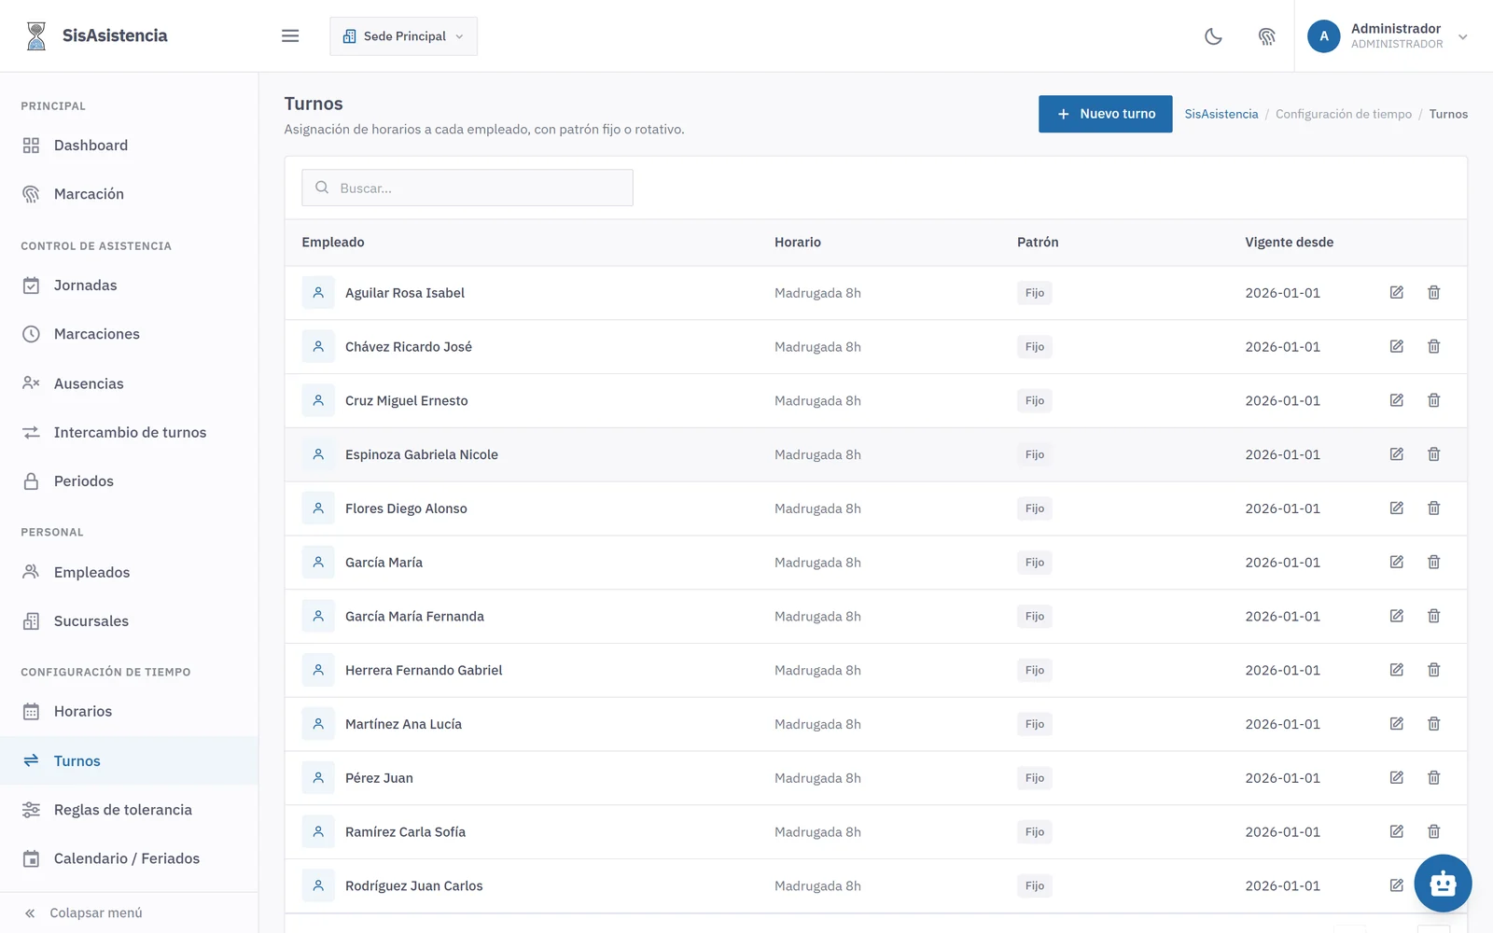Edit Pérez Juan's shift
The image size is (1493, 933).
[x=1396, y=778]
